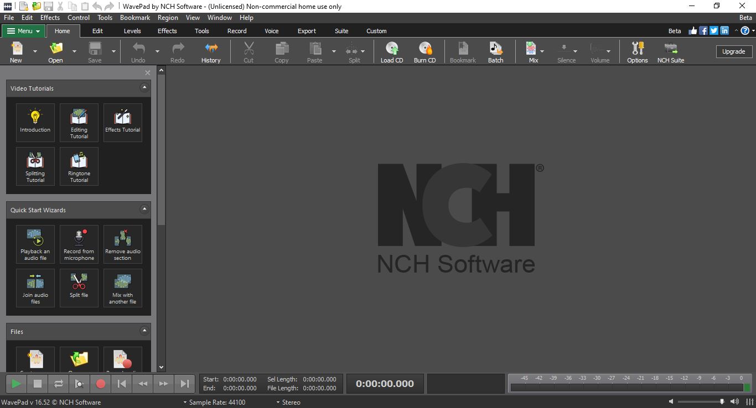
Task: Open the Bookmark menu
Action: 135,18
